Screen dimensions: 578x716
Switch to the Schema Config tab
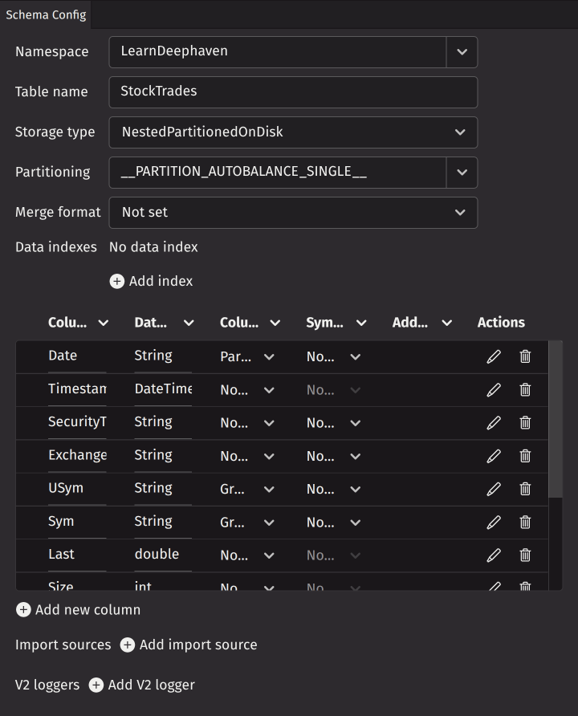(46, 14)
